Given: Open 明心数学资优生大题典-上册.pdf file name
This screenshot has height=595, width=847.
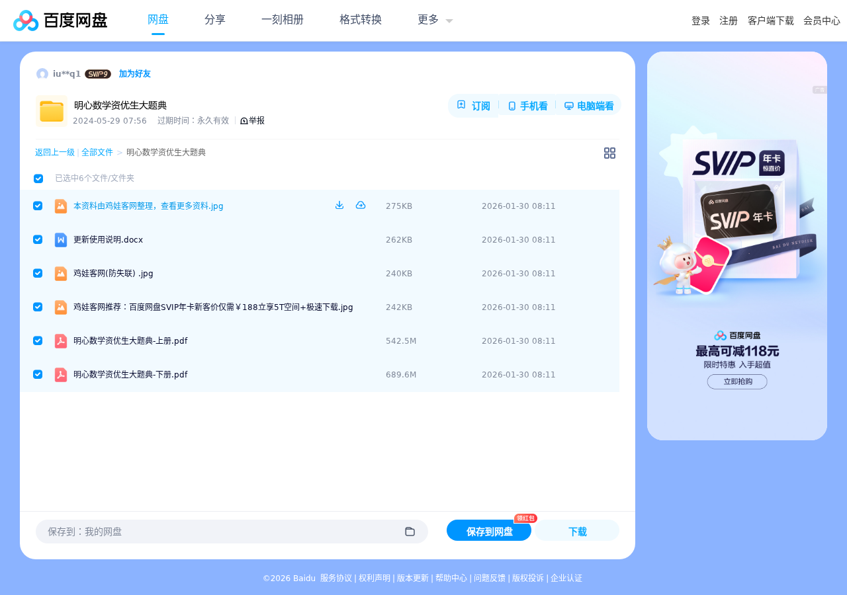Looking at the screenshot, I should coord(130,341).
